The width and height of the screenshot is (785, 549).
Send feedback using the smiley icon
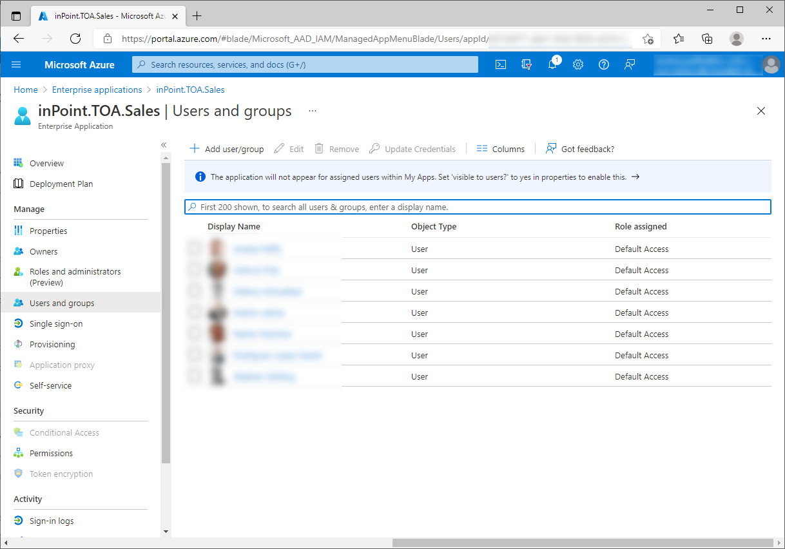629,64
